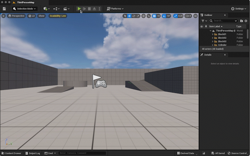Open the Outliner settings gear
This screenshot has height=156, width=250.
coord(246,21)
